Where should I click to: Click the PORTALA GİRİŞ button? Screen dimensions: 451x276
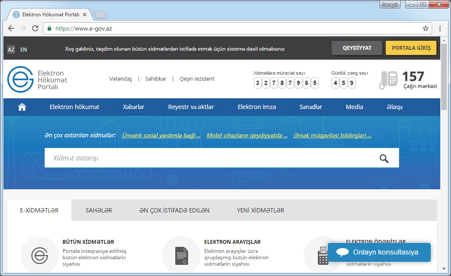[411, 48]
